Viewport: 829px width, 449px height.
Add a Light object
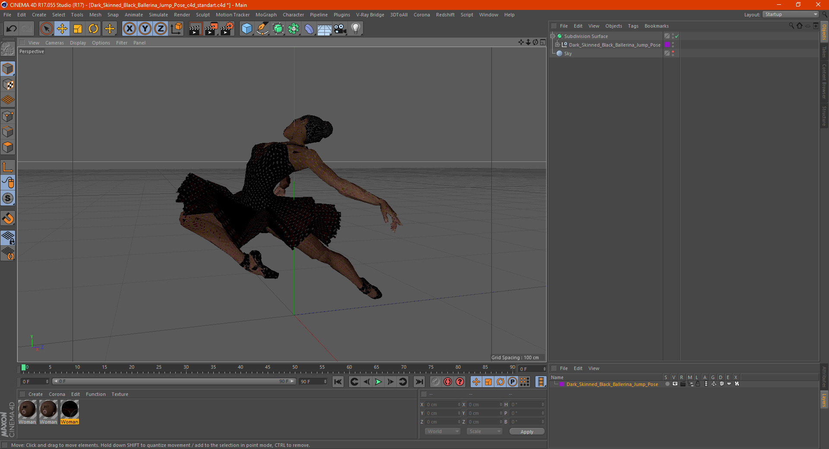coord(356,29)
